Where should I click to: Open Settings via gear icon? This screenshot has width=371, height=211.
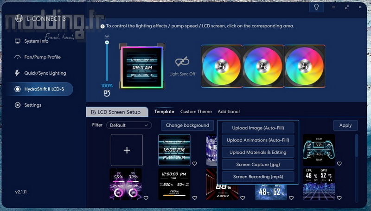pos(18,105)
